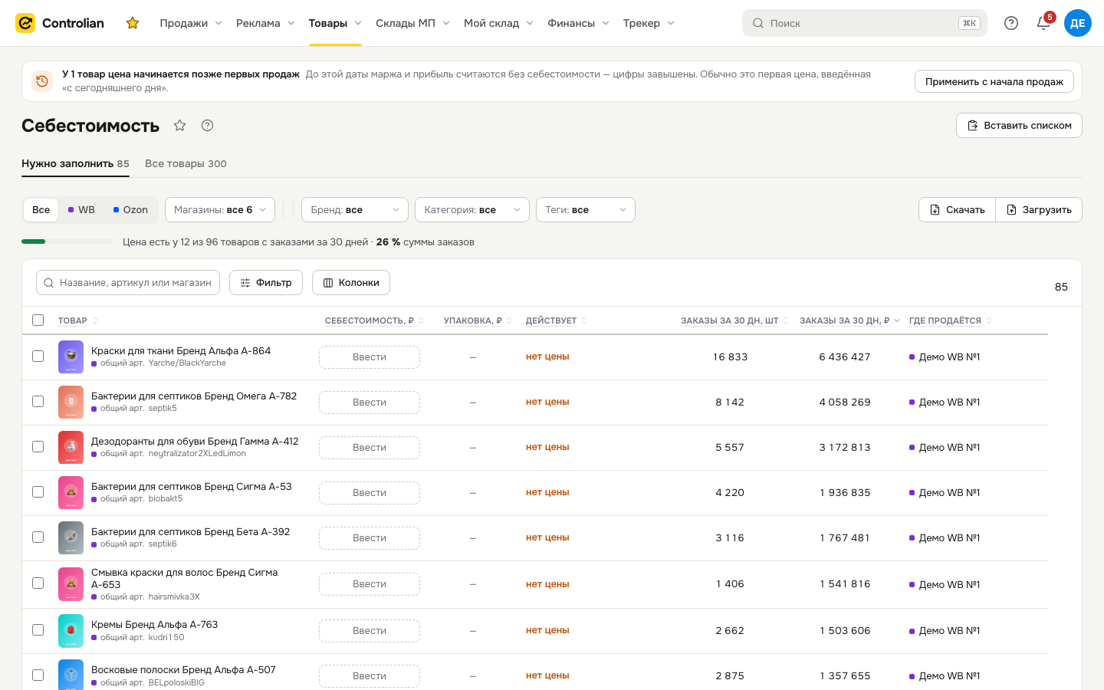Image resolution: width=1104 pixels, height=690 pixels.
Task: Sort by УПАКОВКА column sort icon
Action: (x=509, y=320)
